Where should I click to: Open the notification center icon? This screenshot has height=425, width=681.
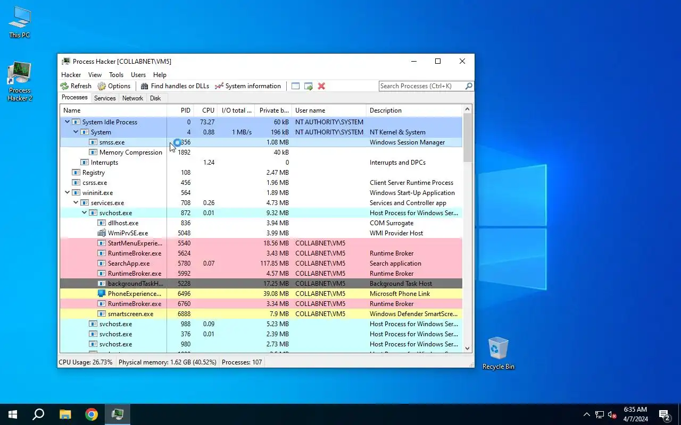pyautogui.click(x=665, y=414)
